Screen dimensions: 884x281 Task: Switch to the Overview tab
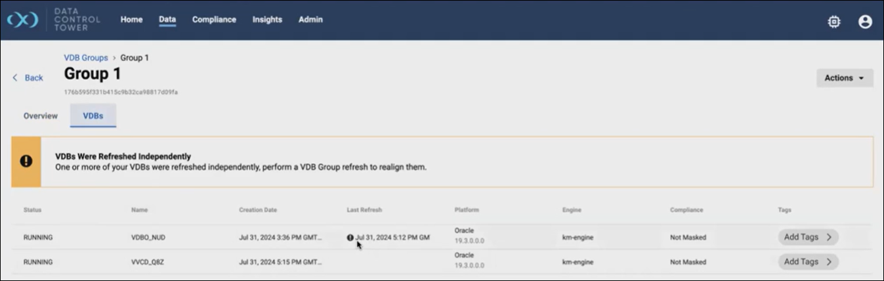pos(41,116)
